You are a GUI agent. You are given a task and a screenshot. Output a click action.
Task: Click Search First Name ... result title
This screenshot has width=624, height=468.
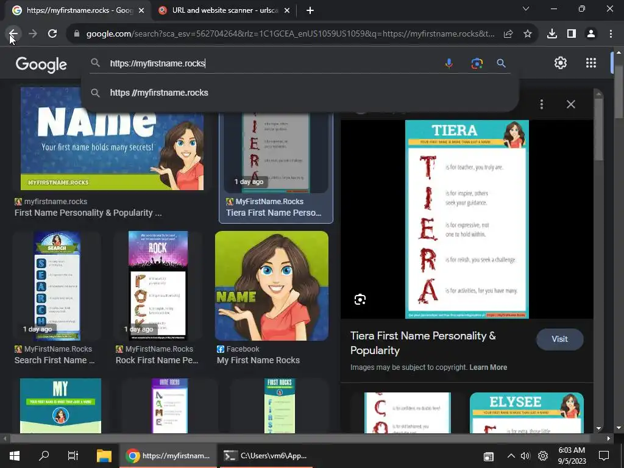(x=54, y=360)
